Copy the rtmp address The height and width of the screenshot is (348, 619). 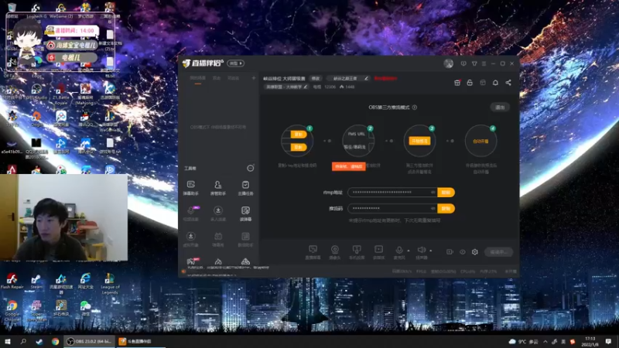click(x=446, y=192)
